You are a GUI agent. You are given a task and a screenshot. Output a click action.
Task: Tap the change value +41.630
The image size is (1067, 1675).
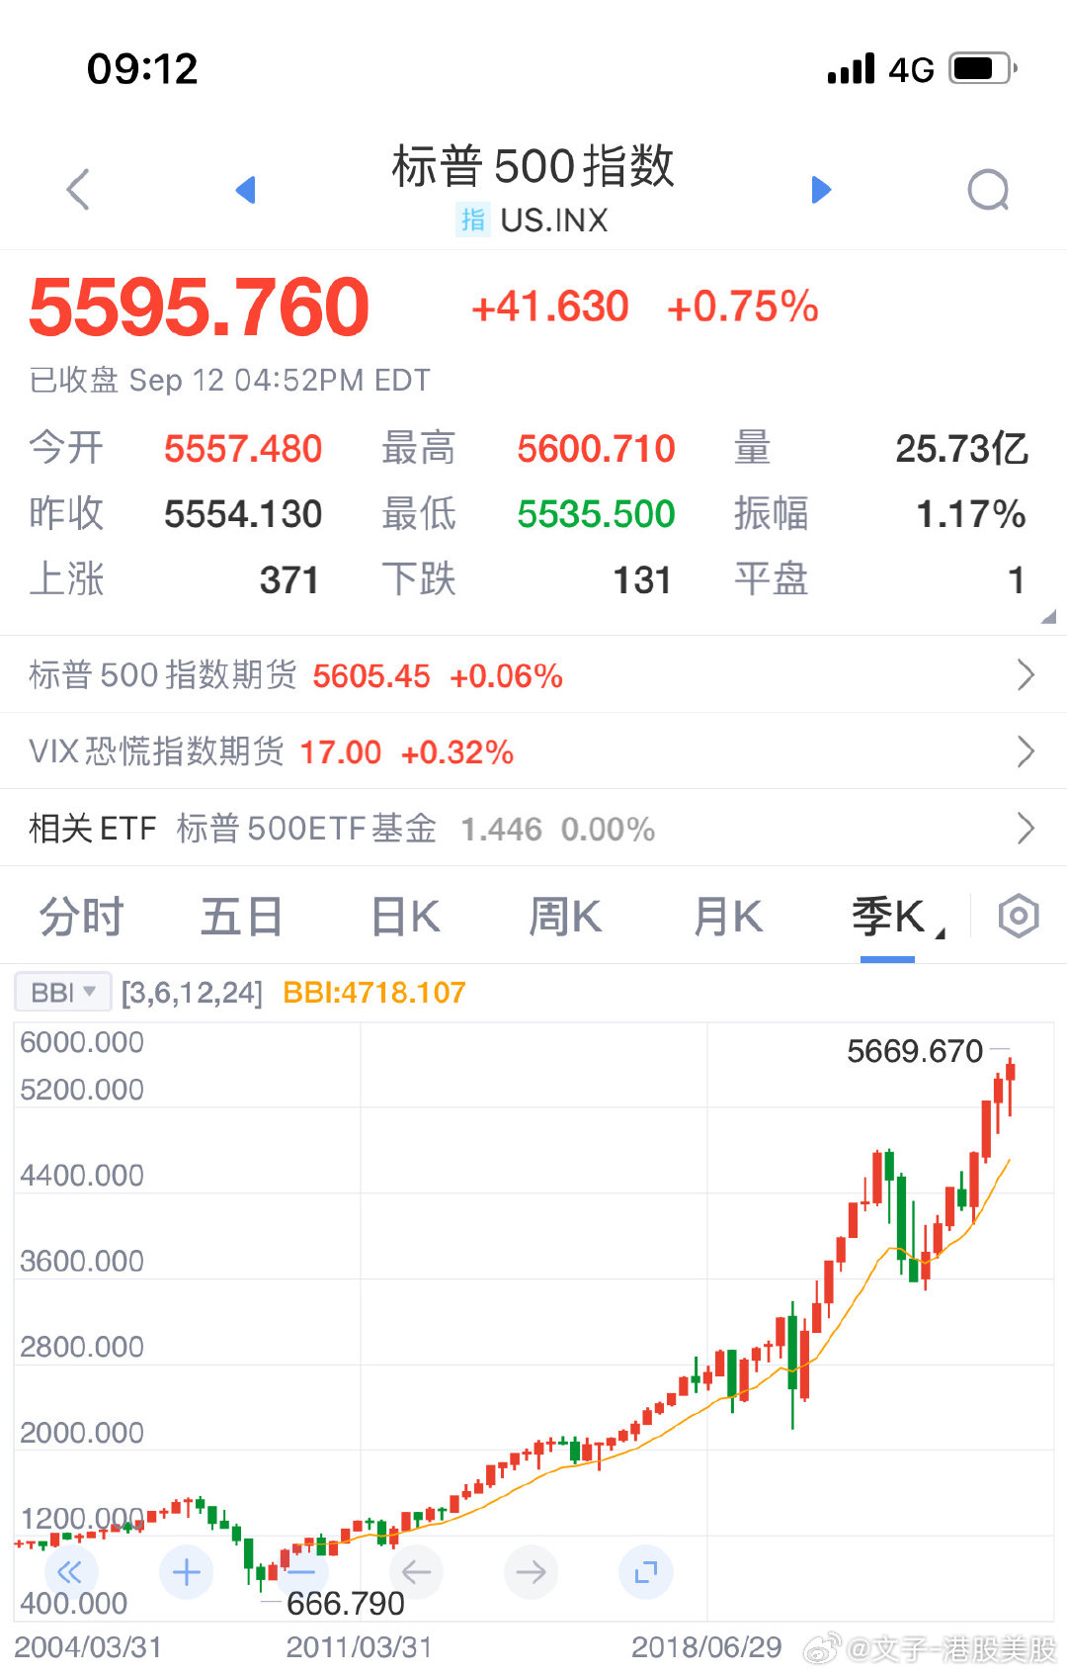(550, 307)
